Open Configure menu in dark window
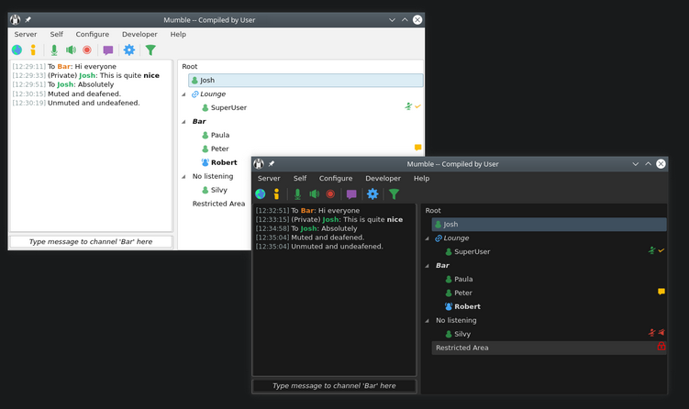This screenshot has width=689, height=409. click(336, 178)
